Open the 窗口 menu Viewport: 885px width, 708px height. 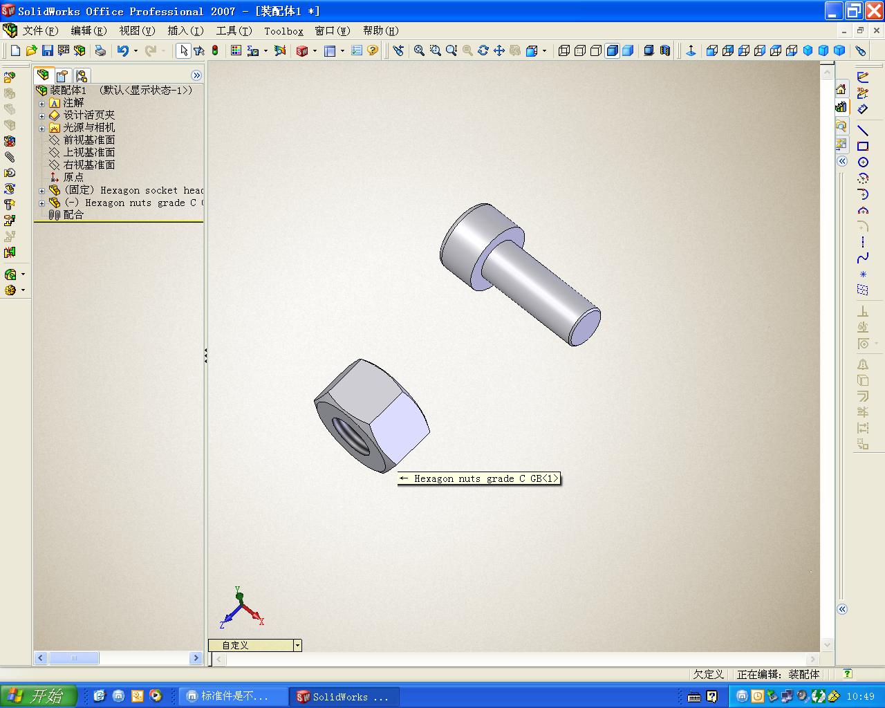[x=333, y=31]
